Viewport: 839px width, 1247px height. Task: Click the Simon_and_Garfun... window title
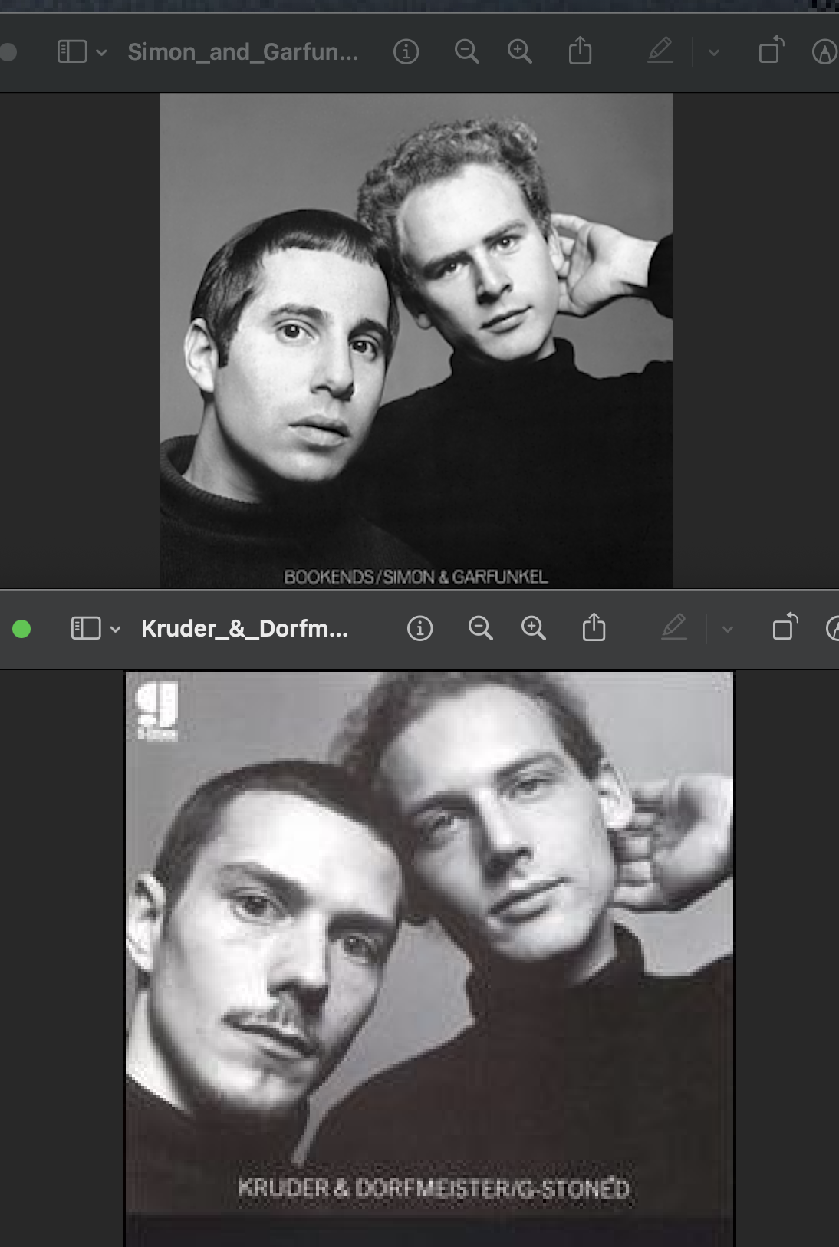[x=242, y=52]
